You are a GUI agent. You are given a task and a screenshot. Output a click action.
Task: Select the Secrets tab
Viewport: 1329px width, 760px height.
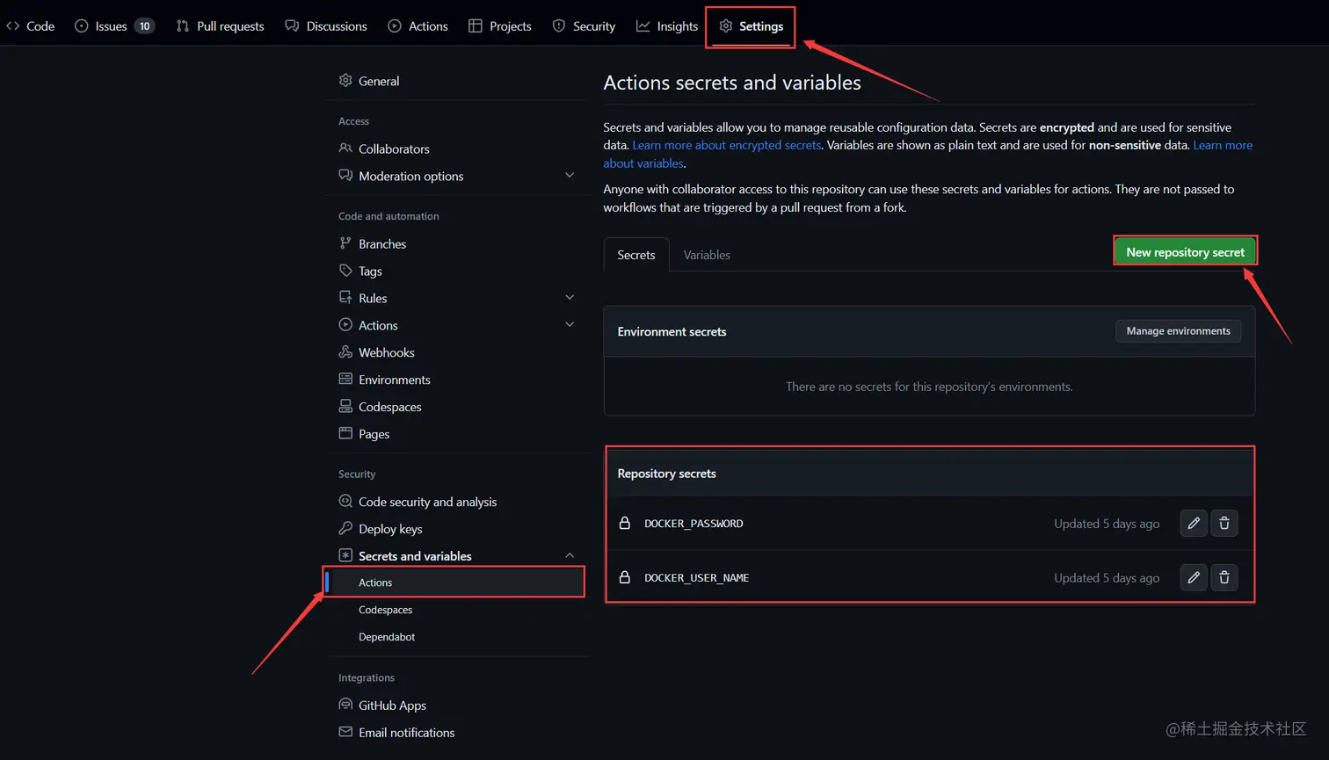click(x=636, y=255)
